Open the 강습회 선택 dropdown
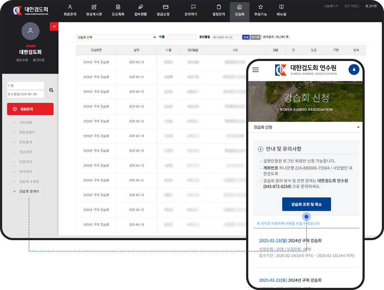 (116, 37)
